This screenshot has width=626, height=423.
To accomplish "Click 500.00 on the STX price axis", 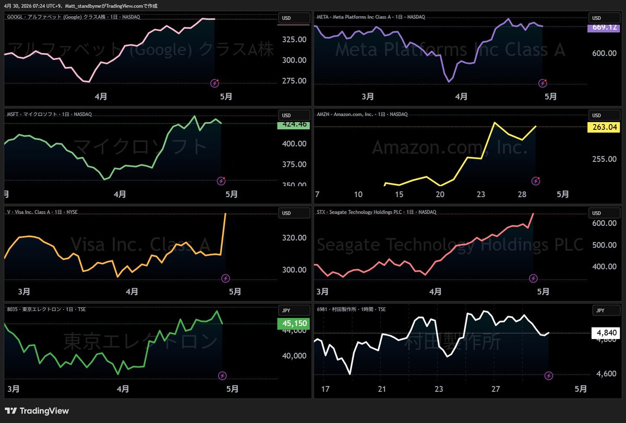I will click(x=604, y=245).
